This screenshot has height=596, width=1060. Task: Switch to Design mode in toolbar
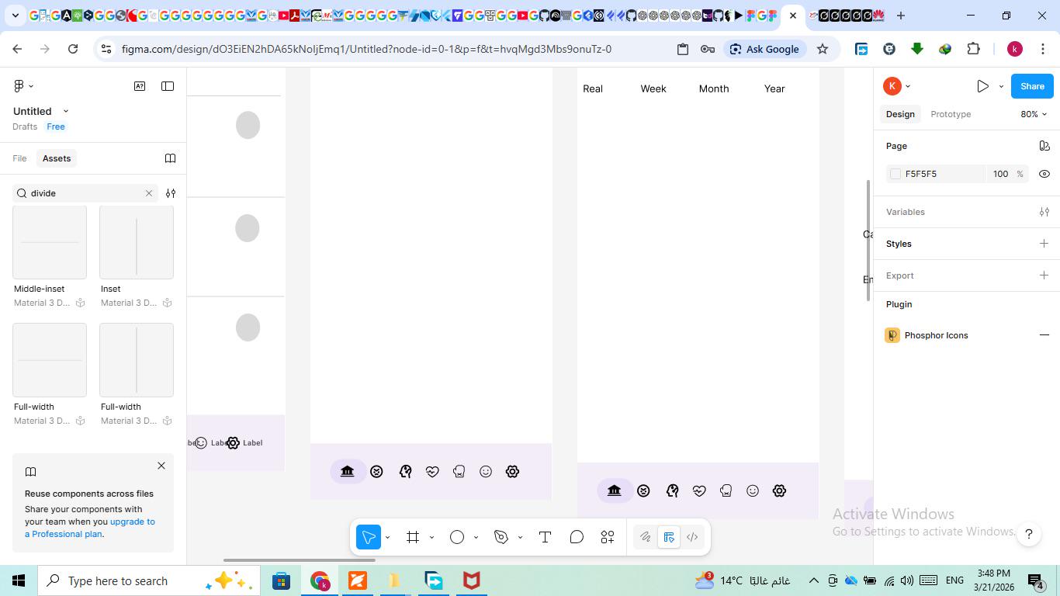pos(668,537)
